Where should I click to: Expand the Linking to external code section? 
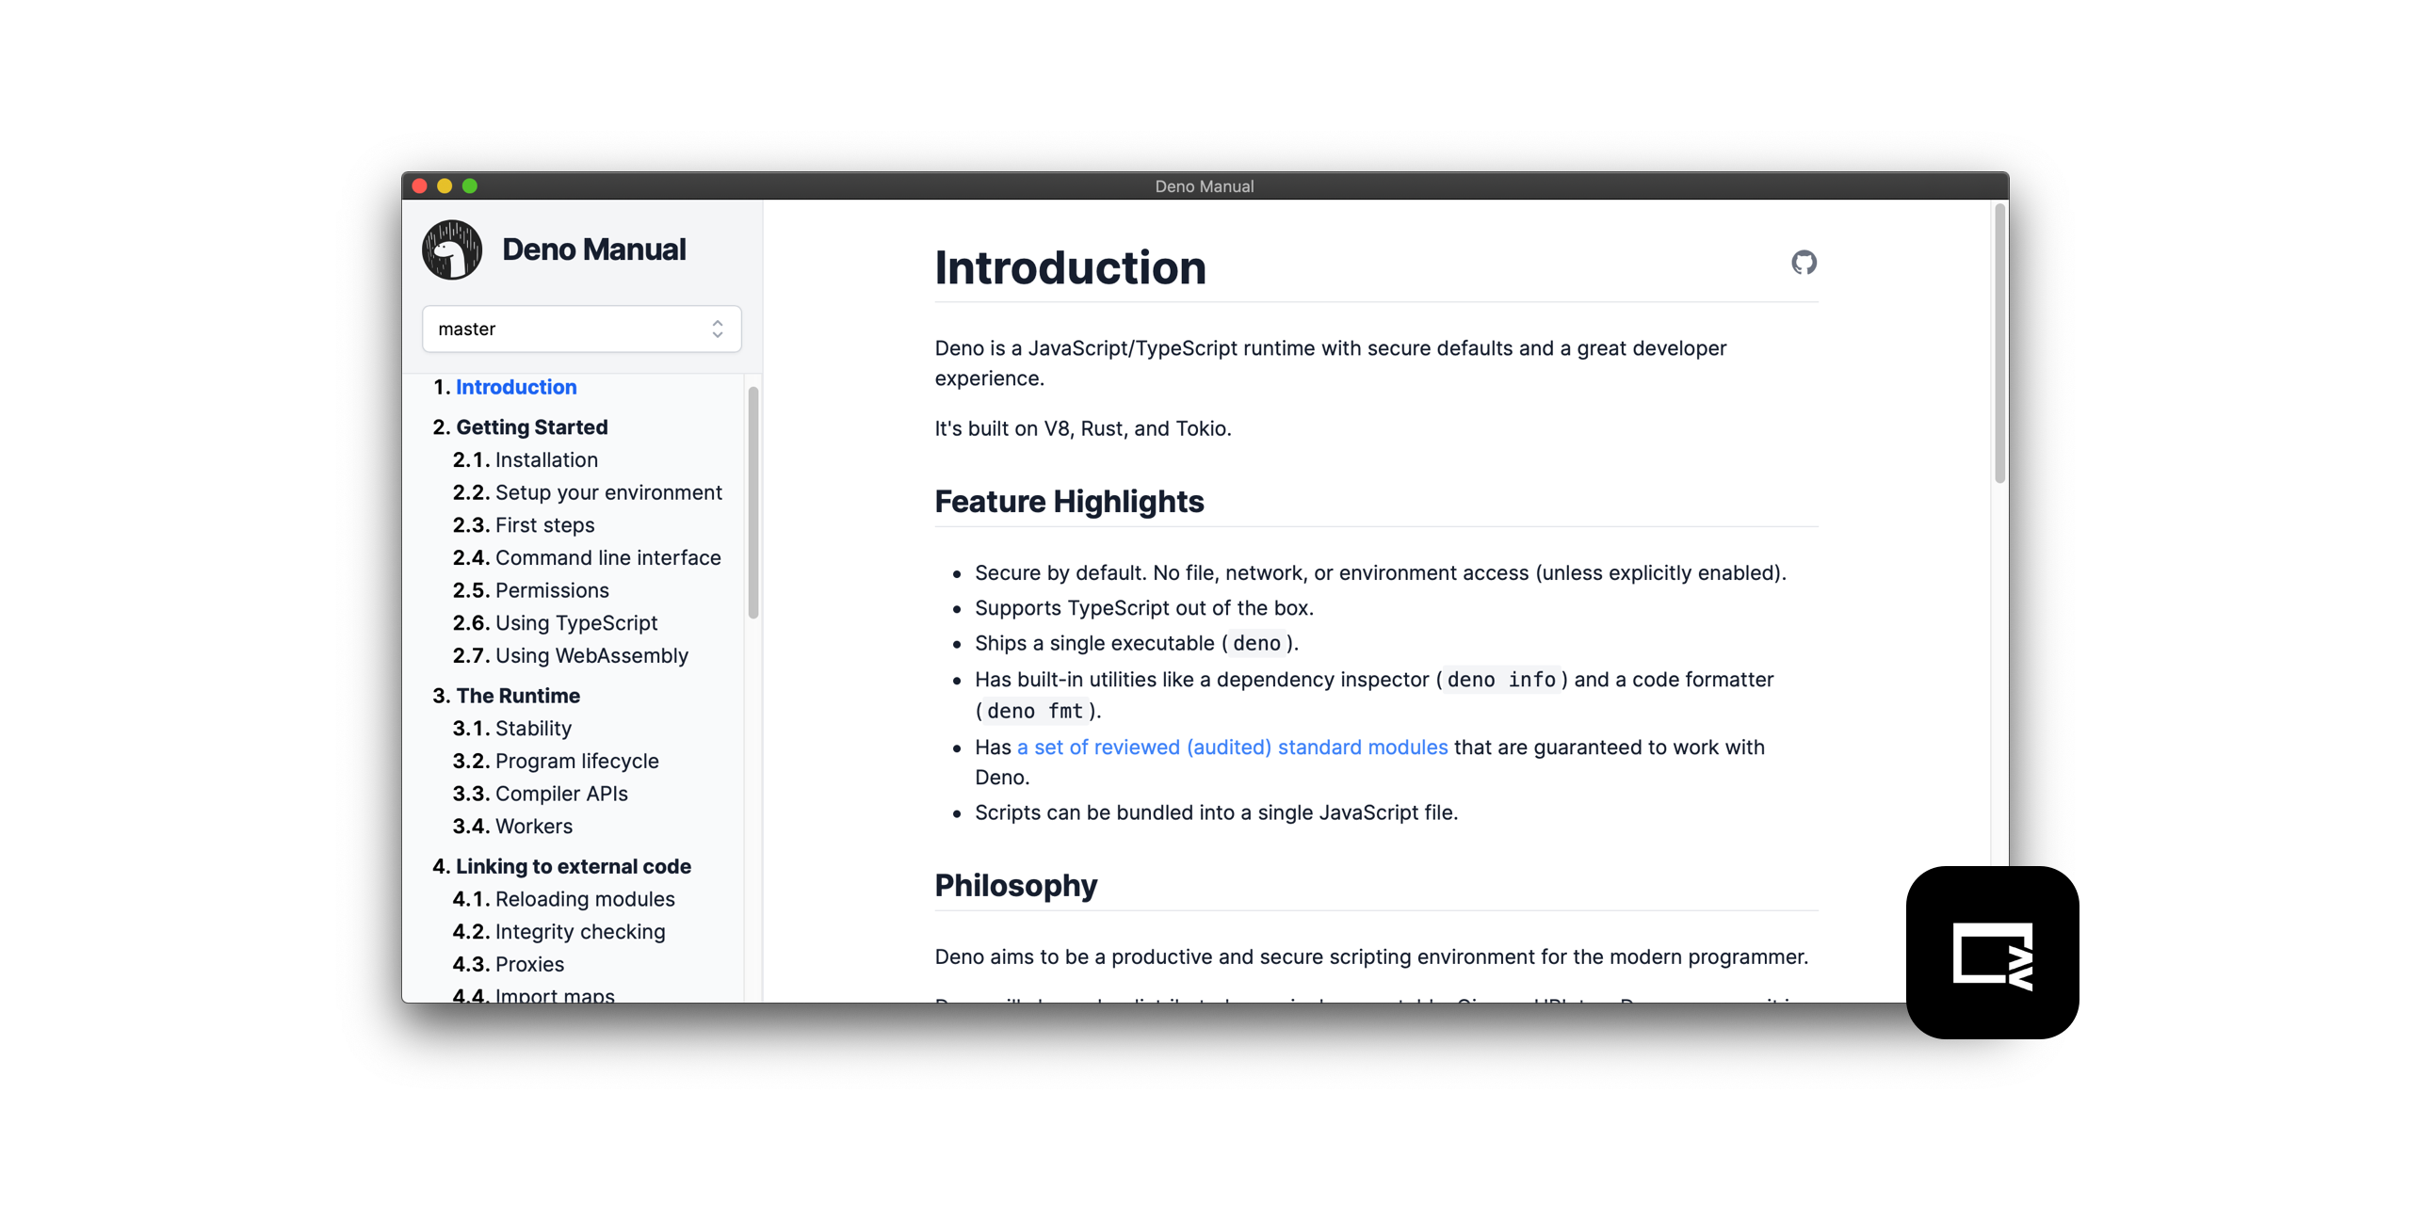coord(576,865)
